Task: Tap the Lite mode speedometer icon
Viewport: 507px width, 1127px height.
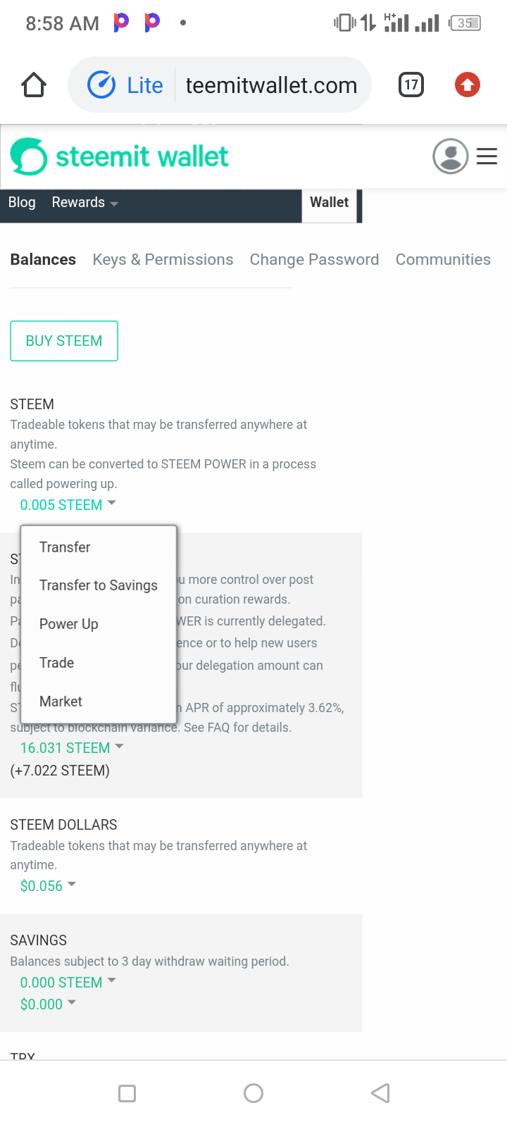Action: tap(101, 85)
